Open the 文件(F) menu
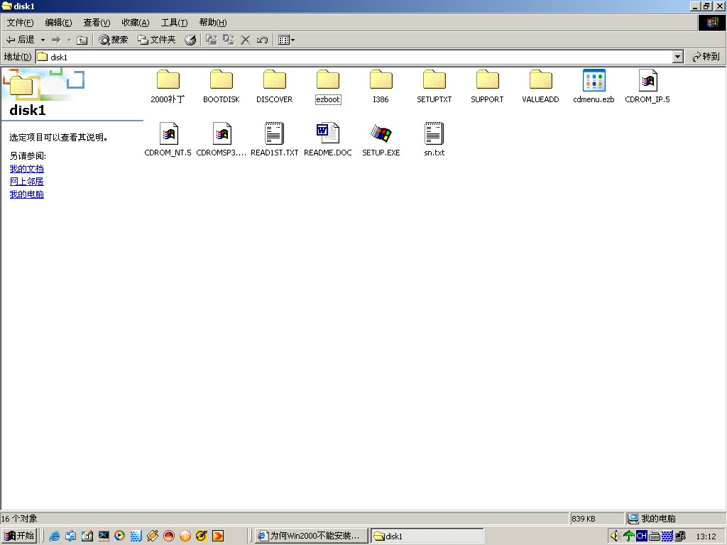 (x=20, y=23)
